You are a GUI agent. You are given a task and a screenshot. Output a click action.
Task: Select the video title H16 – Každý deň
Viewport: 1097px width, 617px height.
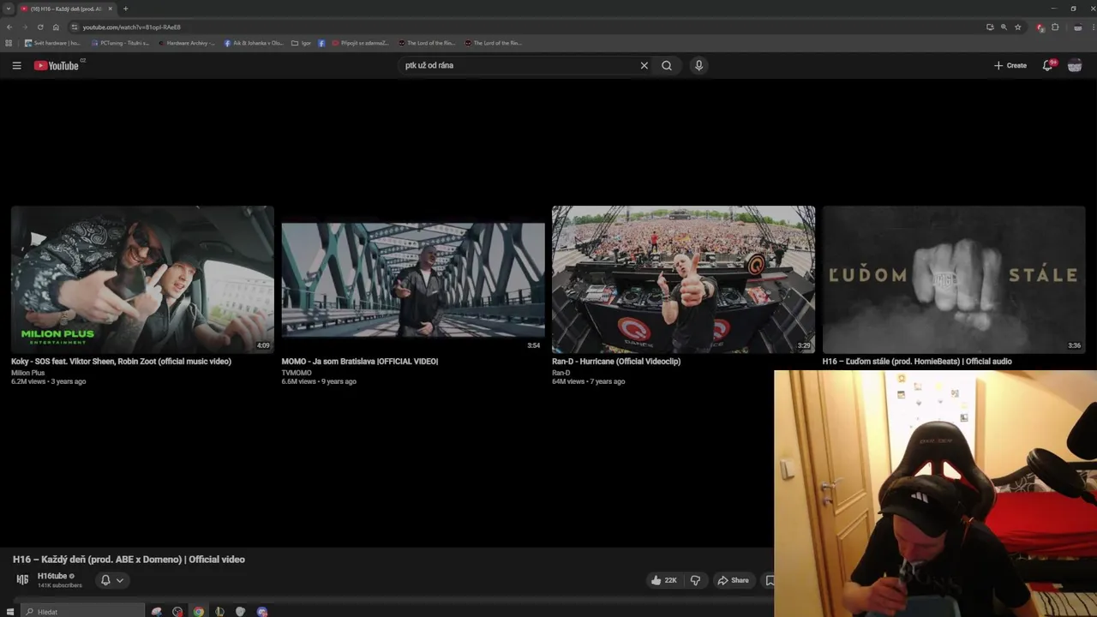point(129,560)
